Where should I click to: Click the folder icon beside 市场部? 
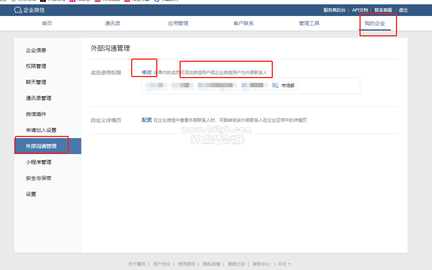click(275, 85)
